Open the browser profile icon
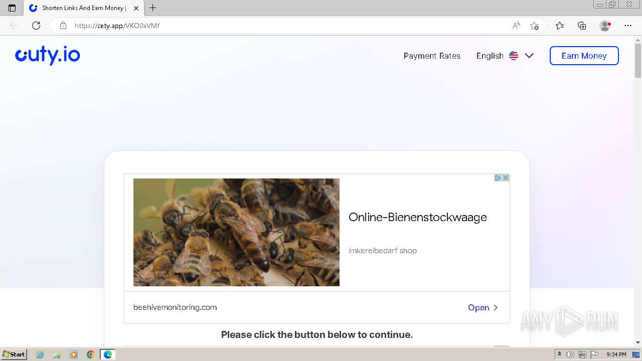 pyautogui.click(x=605, y=26)
